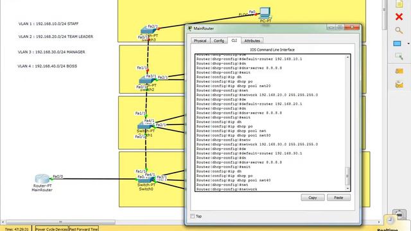Viewport: 411px width, 231px height.
Task: Click Fast Forward Time button
Action: coord(83,229)
